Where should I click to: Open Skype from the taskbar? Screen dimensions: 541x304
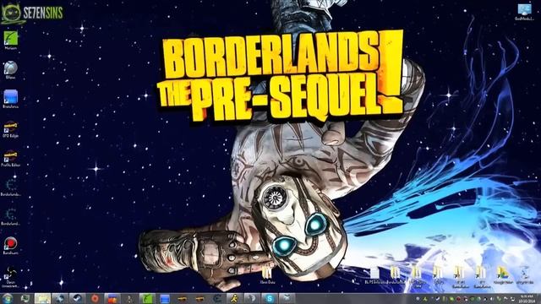coord(270,298)
